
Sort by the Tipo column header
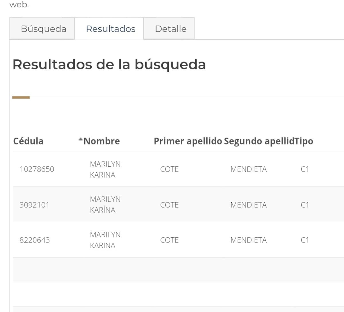click(304, 141)
